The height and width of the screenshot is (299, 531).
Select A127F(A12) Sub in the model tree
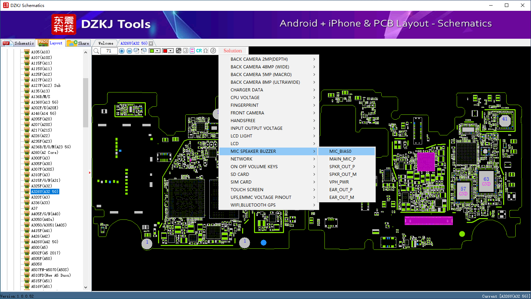pos(46,85)
